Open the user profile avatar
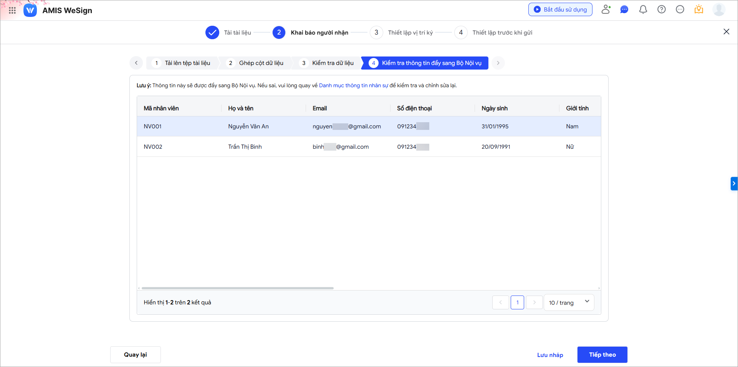 718,10
